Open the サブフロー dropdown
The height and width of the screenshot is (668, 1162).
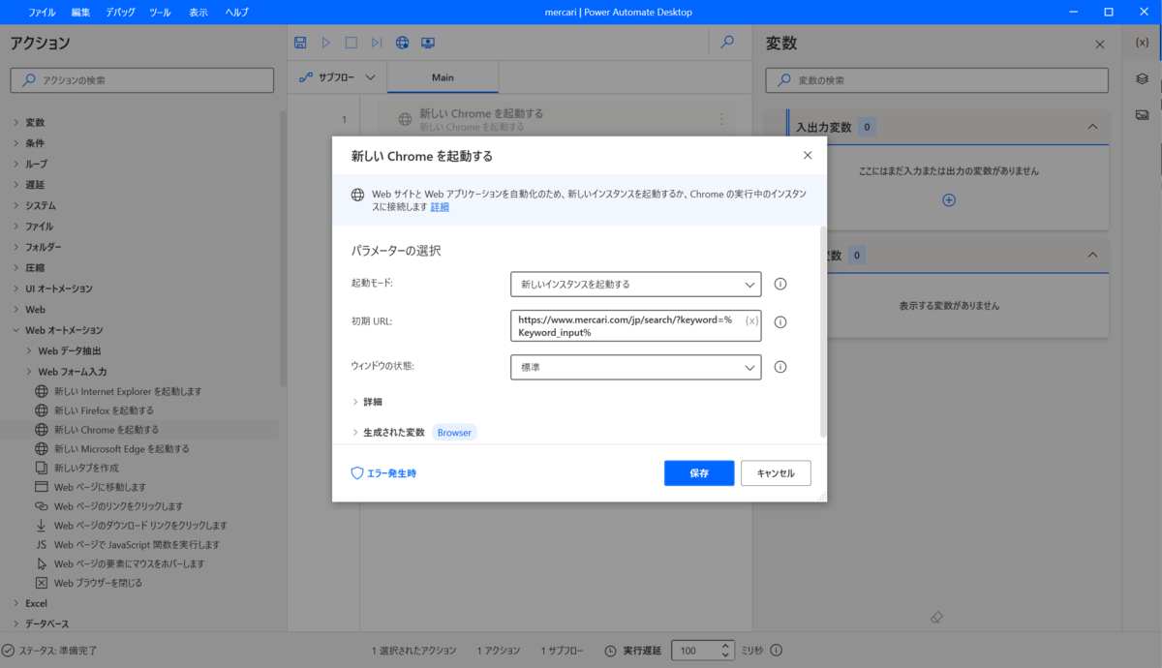[x=337, y=77]
